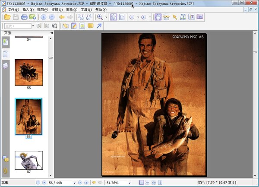This screenshot has width=259, height=187.
Task: Click the zoom out minus icon
Action: pyautogui.click(x=132, y=17)
